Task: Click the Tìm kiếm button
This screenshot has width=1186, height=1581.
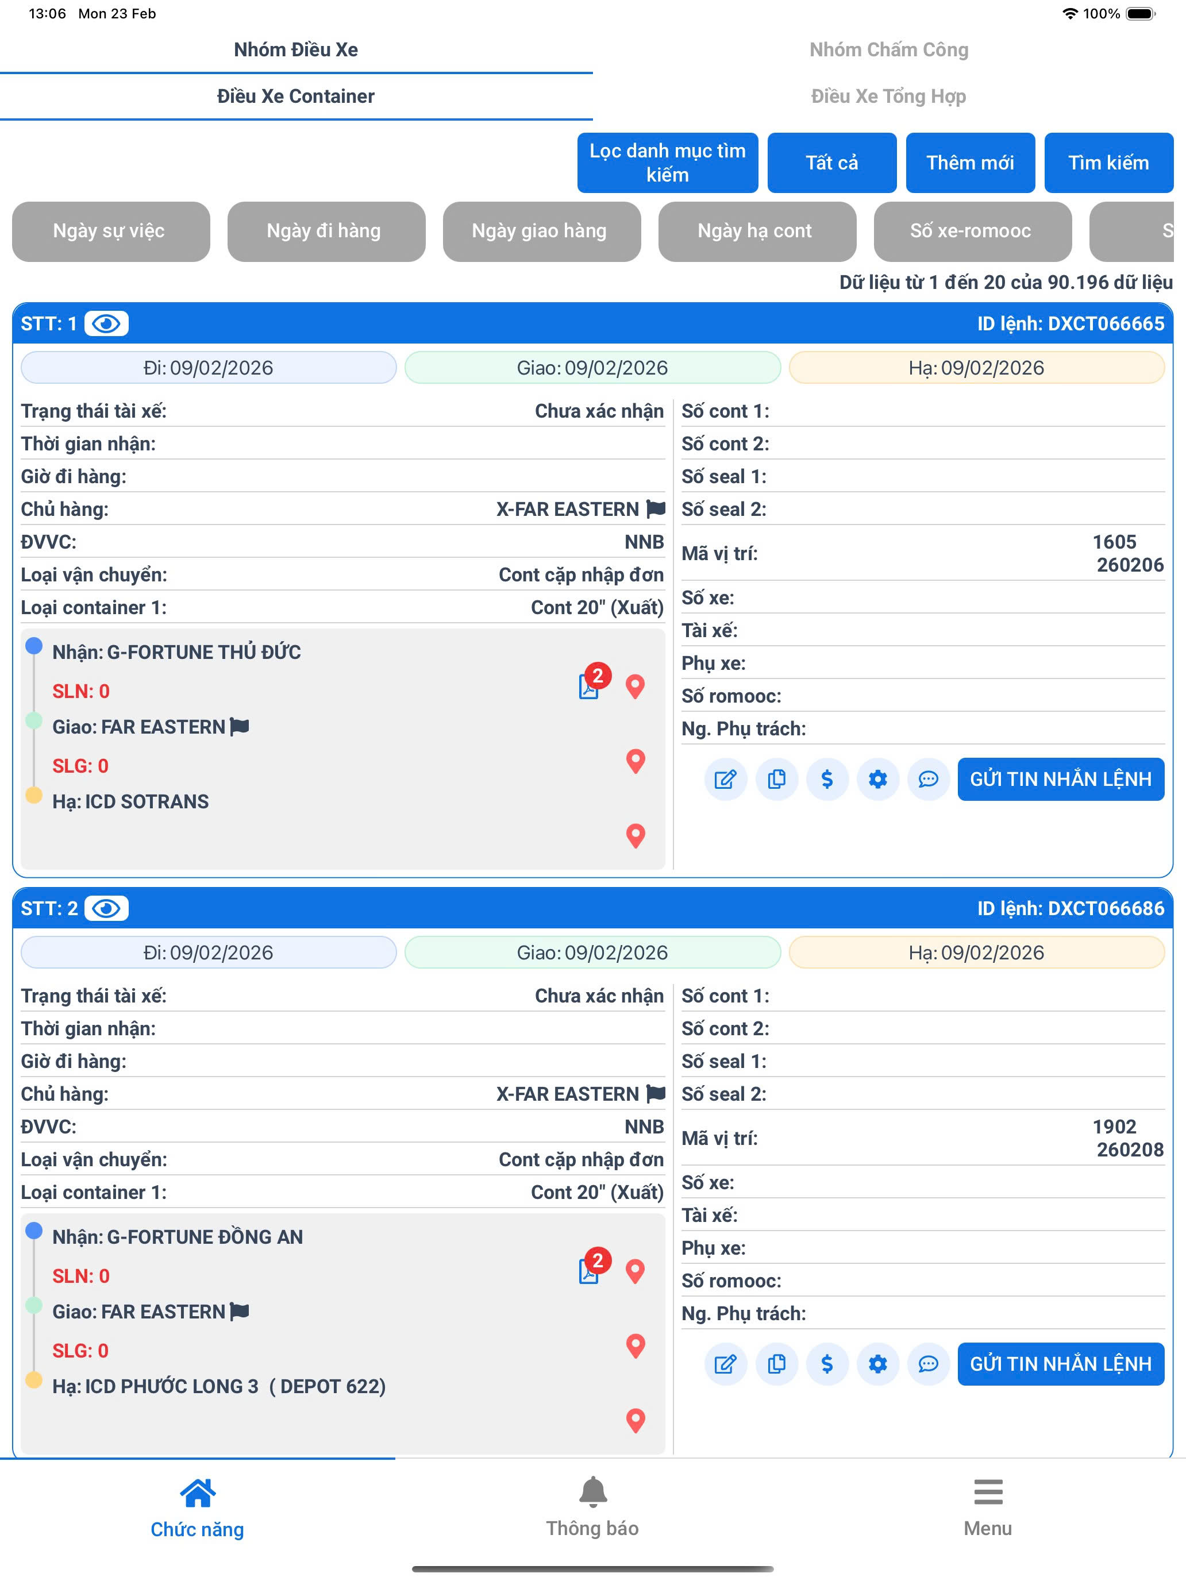Action: click(x=1109, y=163)
